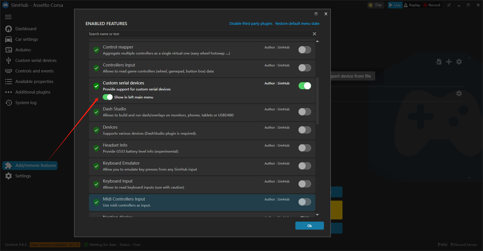483x251 pixels.
Task: Click the Arduino board icon
Action: coord(9,50)
